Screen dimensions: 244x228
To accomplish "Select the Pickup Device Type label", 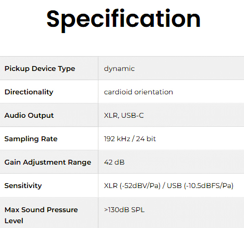I will (40, 69).
